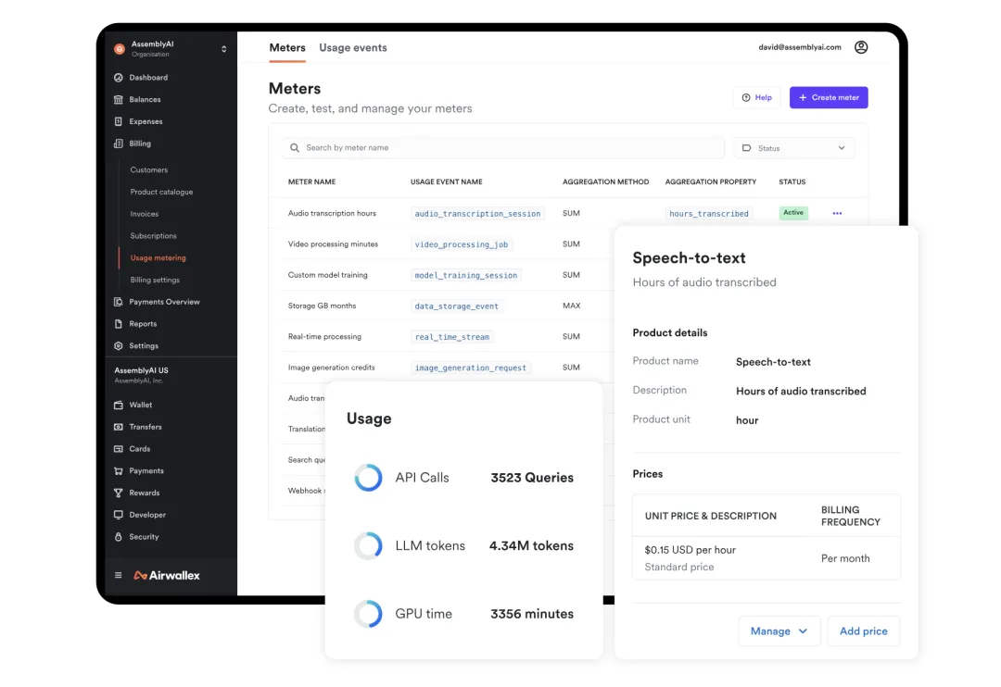This screenshot has width=1001, height=687.
Task: Click the AssemblyAI organisation logo
Action: [x=120, y=49]
